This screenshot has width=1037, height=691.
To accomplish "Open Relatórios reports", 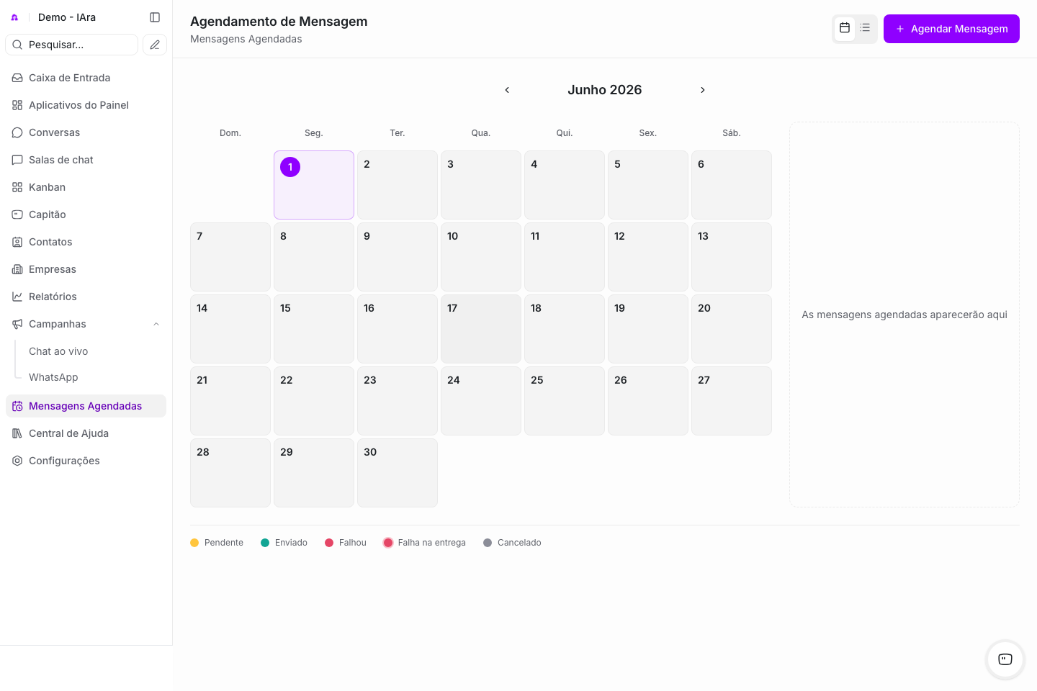I will pos(86,297).
